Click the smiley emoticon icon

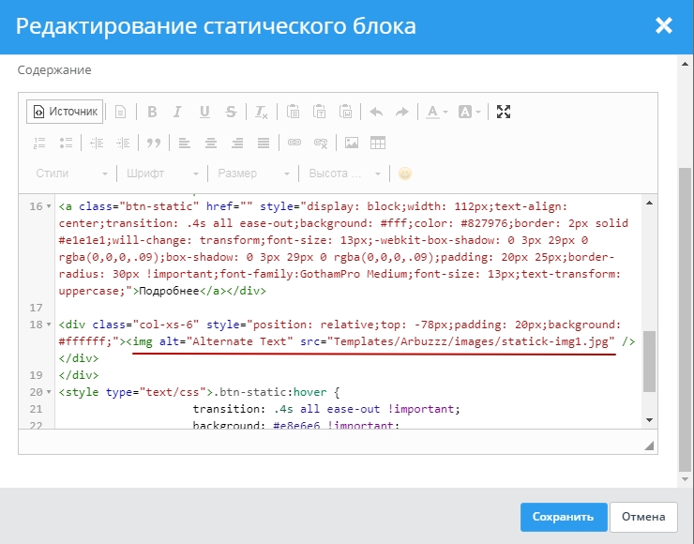(405, 174)
